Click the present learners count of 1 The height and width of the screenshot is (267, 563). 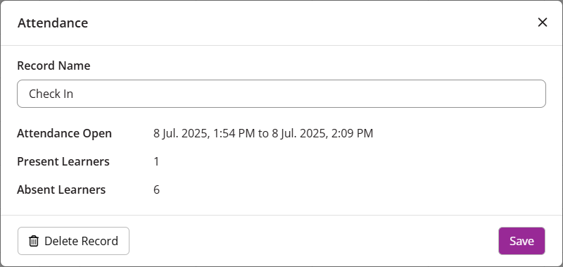(x=156, y=161)
